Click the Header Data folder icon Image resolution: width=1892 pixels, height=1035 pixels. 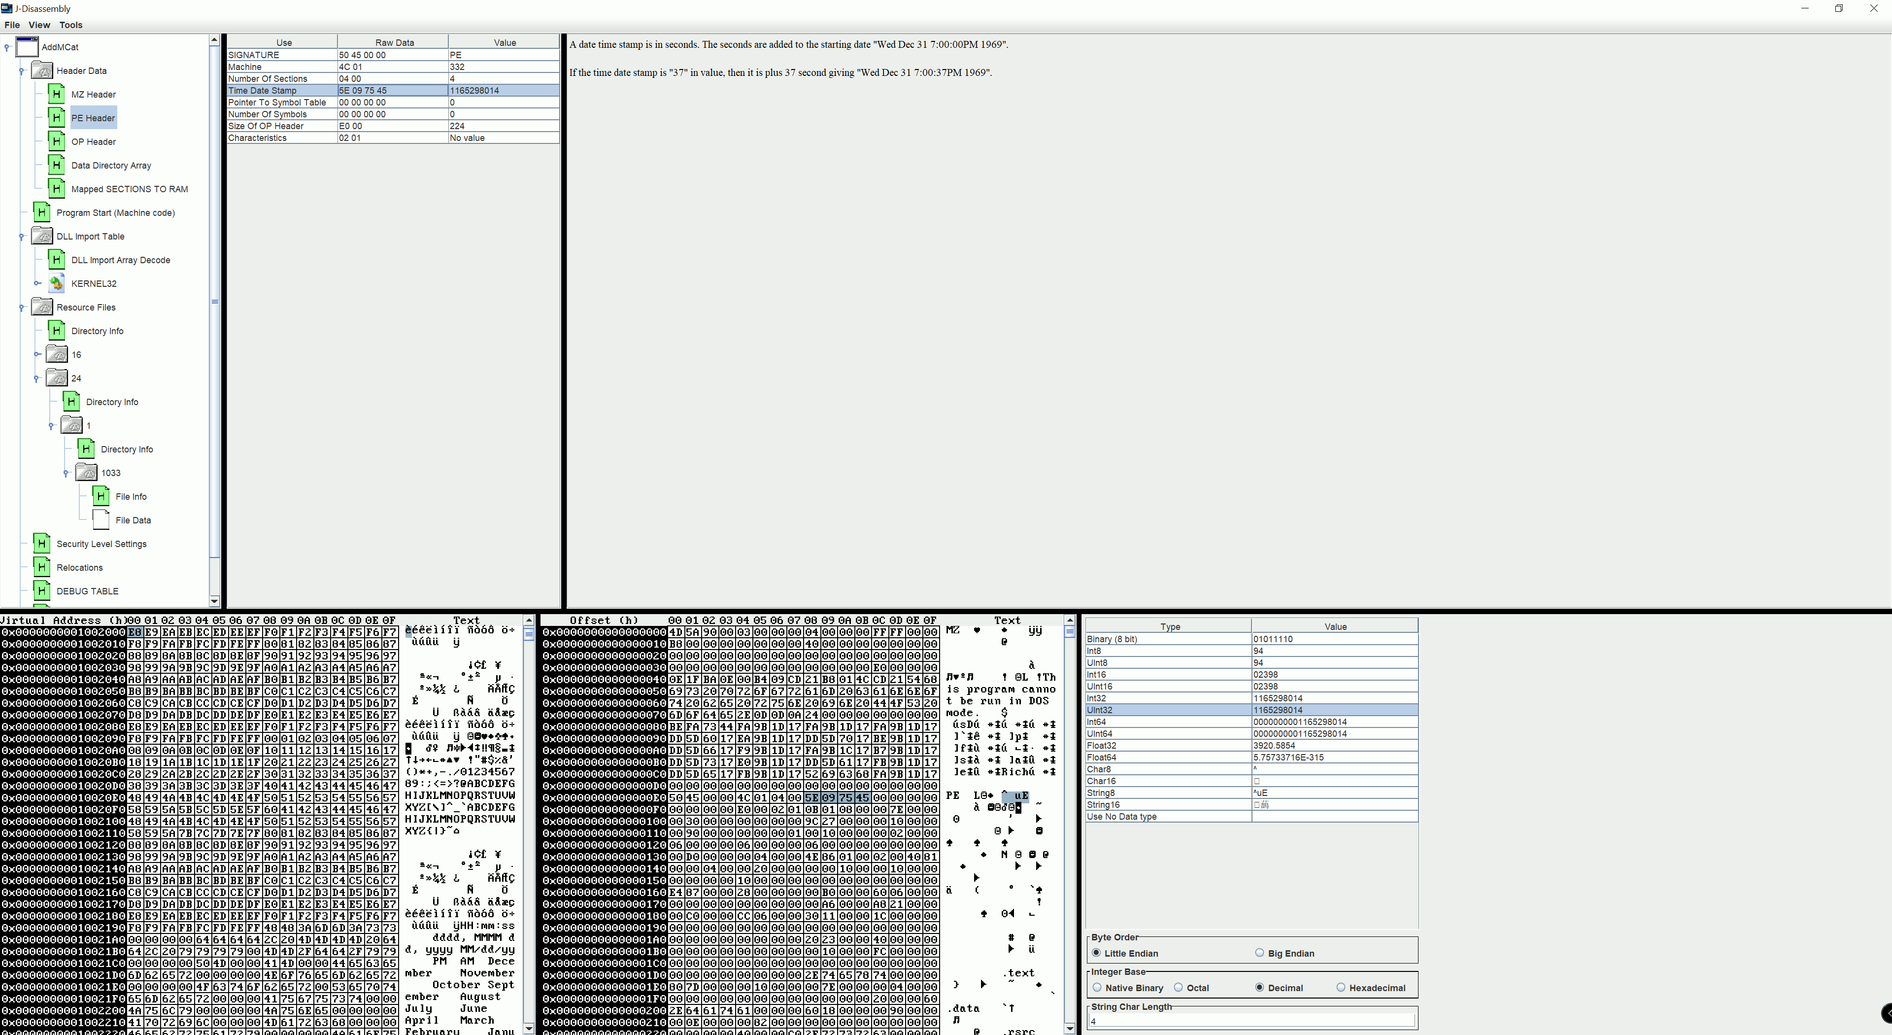tap(42, 70)
